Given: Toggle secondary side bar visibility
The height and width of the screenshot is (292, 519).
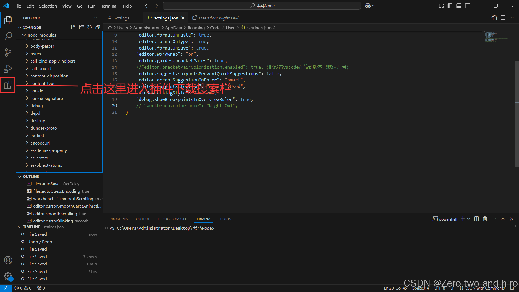Looking at the screenshot, I should [468, 6].
